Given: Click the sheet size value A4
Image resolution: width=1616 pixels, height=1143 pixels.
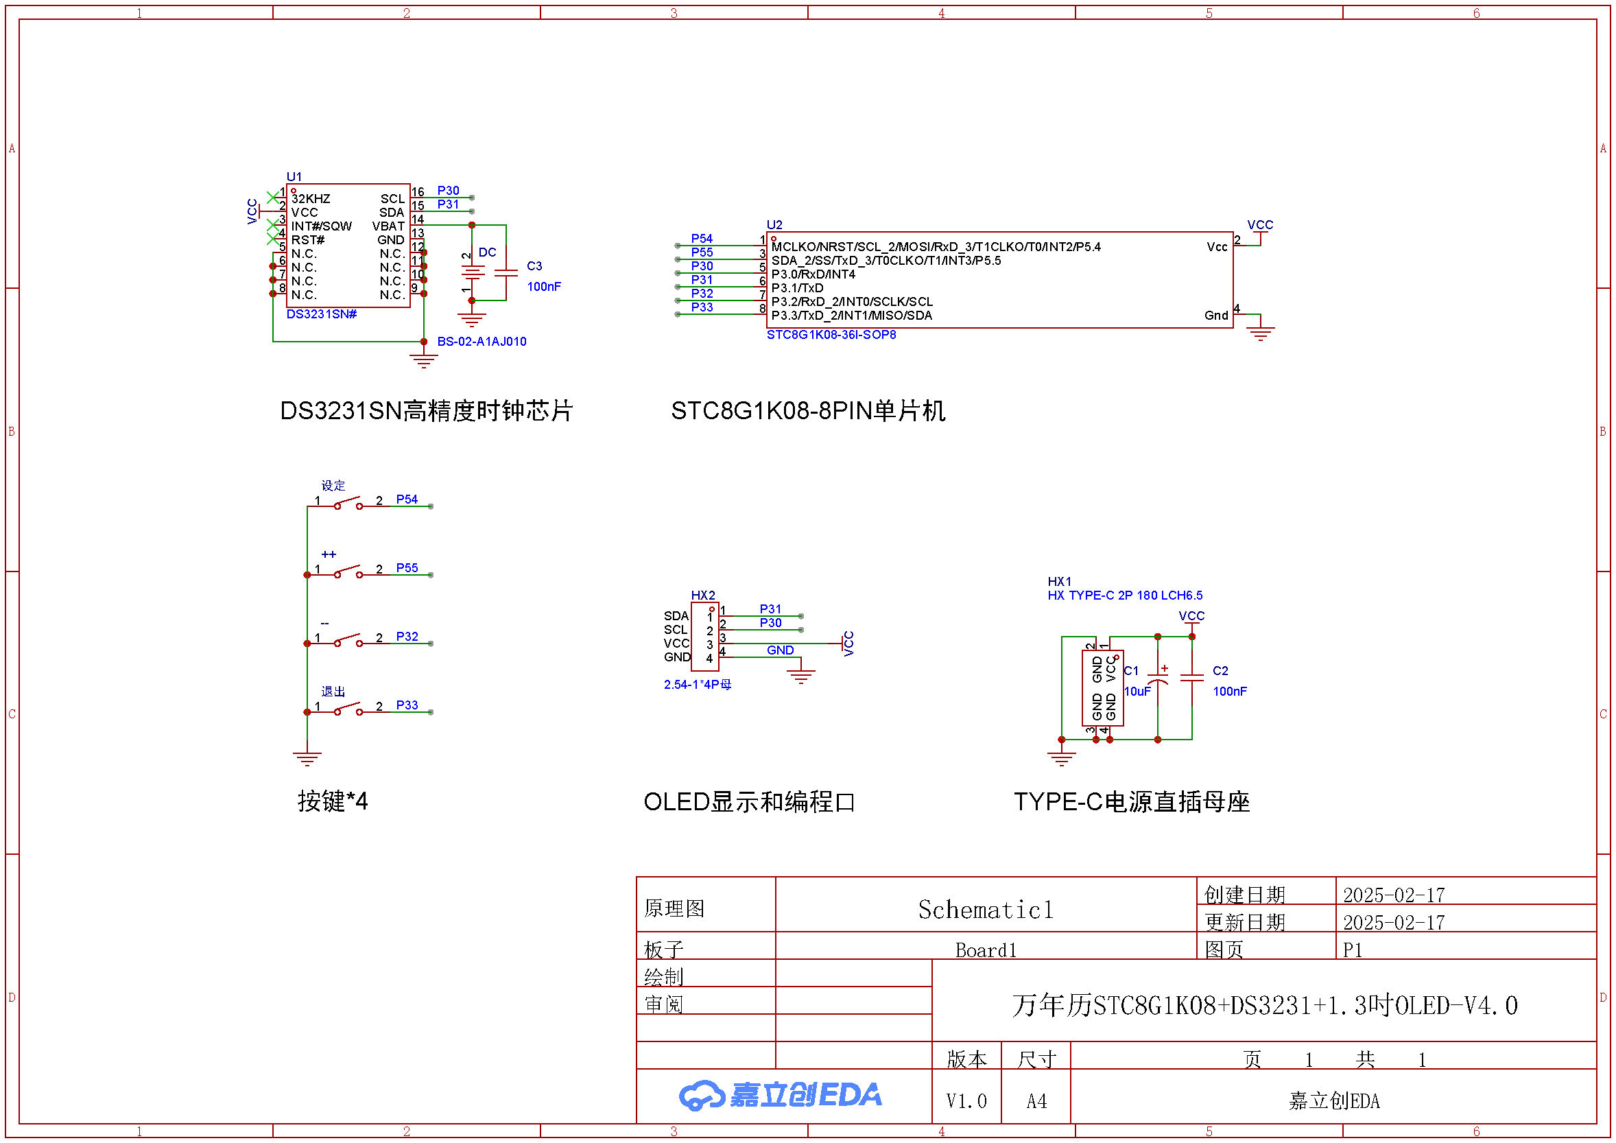Looking at the screenshot, I should coord(1036,1100).
